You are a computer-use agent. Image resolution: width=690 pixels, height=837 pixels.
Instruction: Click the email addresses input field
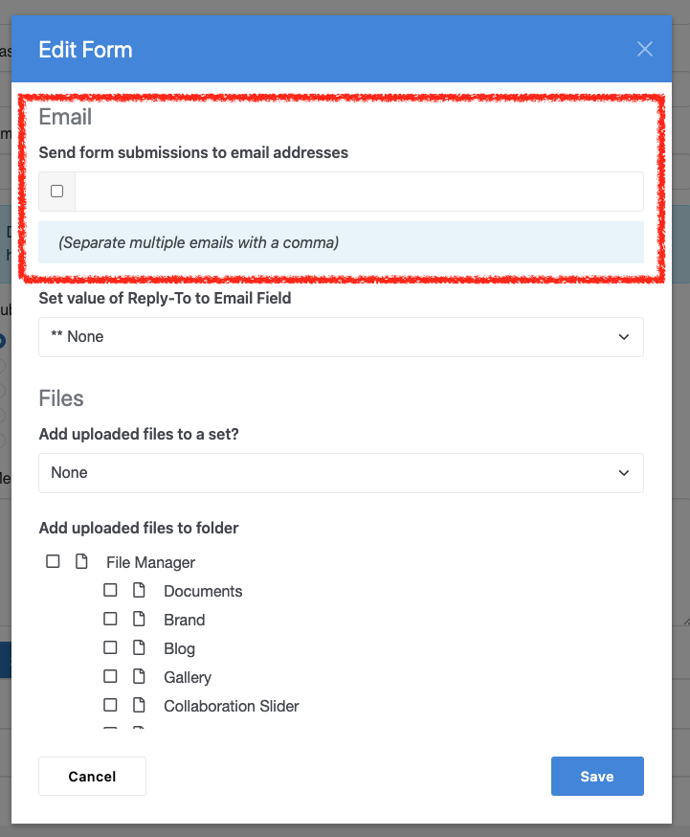point(359,192)
